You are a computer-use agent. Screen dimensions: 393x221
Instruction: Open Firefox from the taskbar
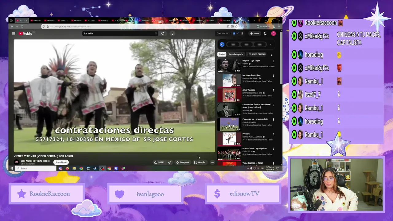(x=67, y=168)
